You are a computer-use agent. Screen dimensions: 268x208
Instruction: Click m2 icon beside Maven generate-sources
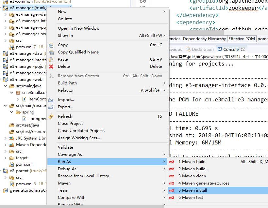pos(172,183)
